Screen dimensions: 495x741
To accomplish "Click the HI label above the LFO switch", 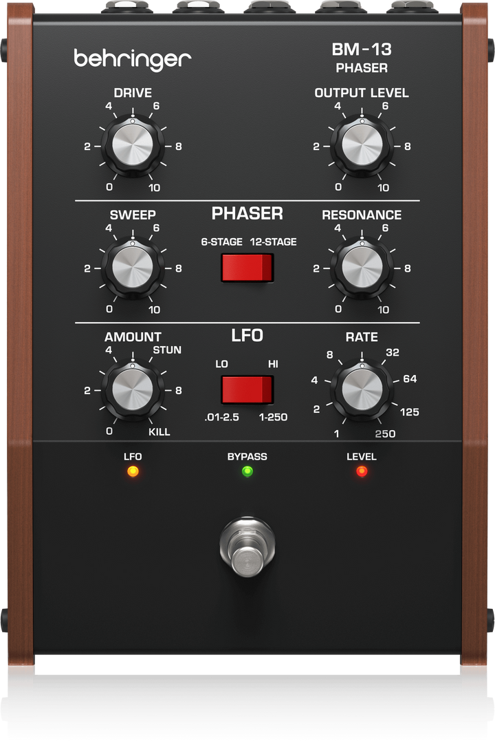I will 273,364.
